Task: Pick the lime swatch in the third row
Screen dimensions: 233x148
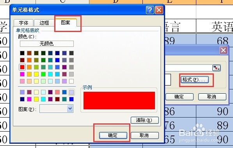Action: [36, 67]
